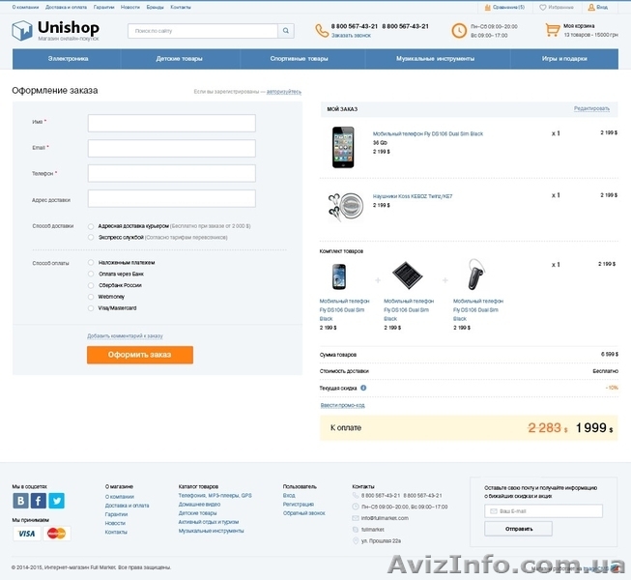Screen dimensions: 631x580
Task: Click the Email input field
Action: point(171,148)
